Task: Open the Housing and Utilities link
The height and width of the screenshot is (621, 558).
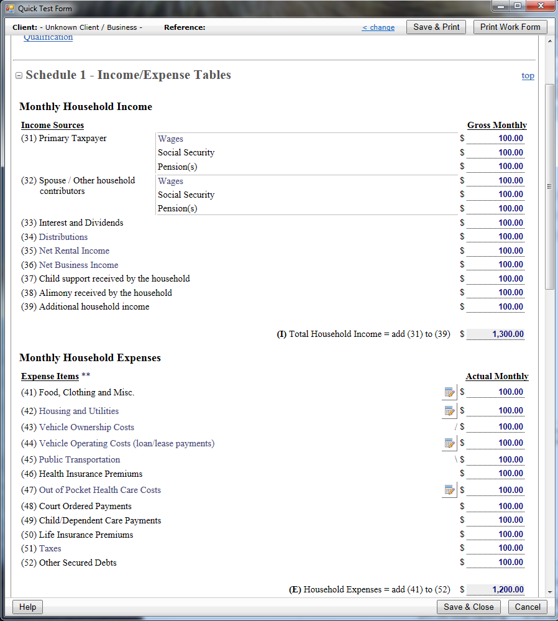Action: (x=79, y=411)
